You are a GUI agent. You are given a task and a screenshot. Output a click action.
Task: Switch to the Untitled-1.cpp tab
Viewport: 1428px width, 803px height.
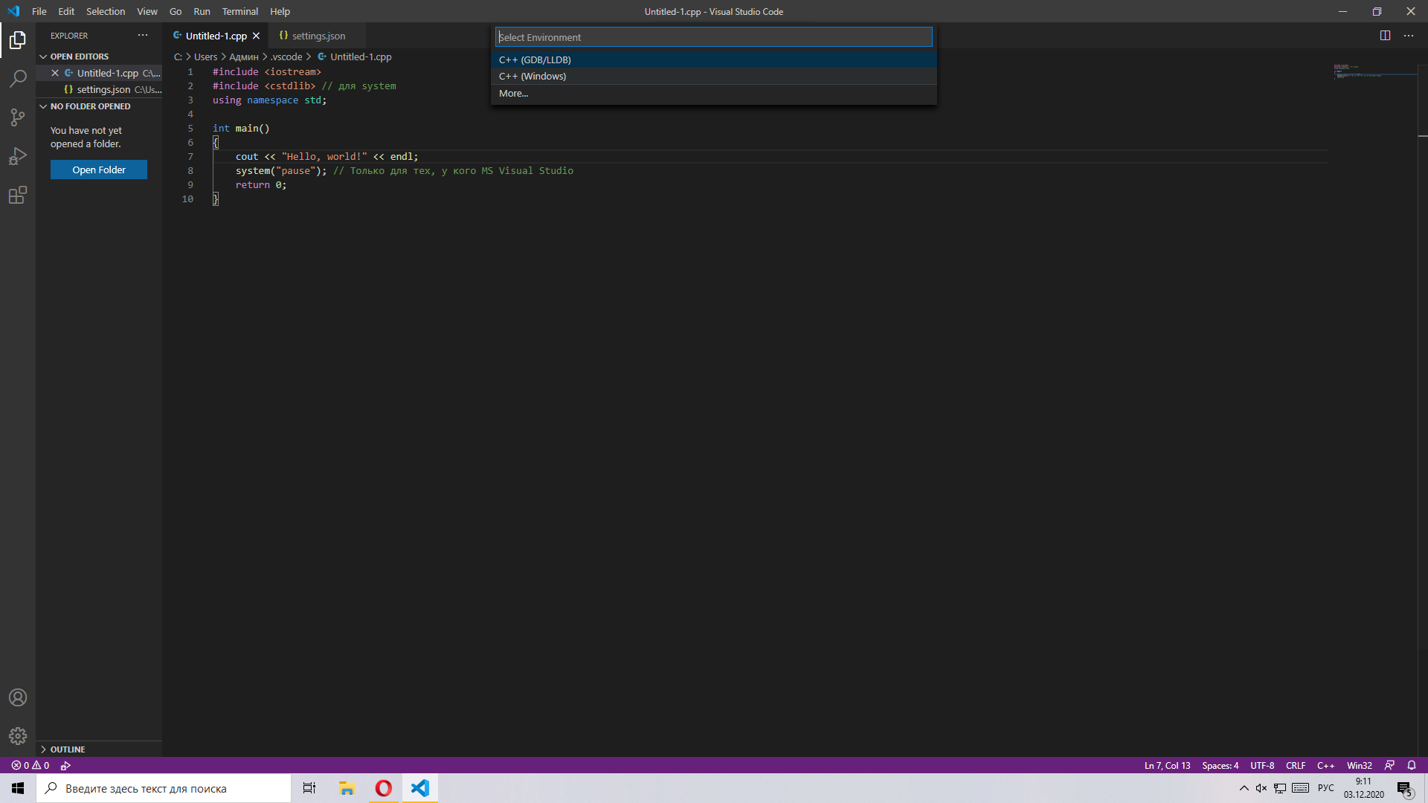[216, 36]
